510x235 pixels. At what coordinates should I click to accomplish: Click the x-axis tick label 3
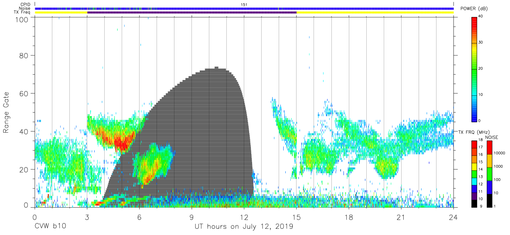pos(87,217)
